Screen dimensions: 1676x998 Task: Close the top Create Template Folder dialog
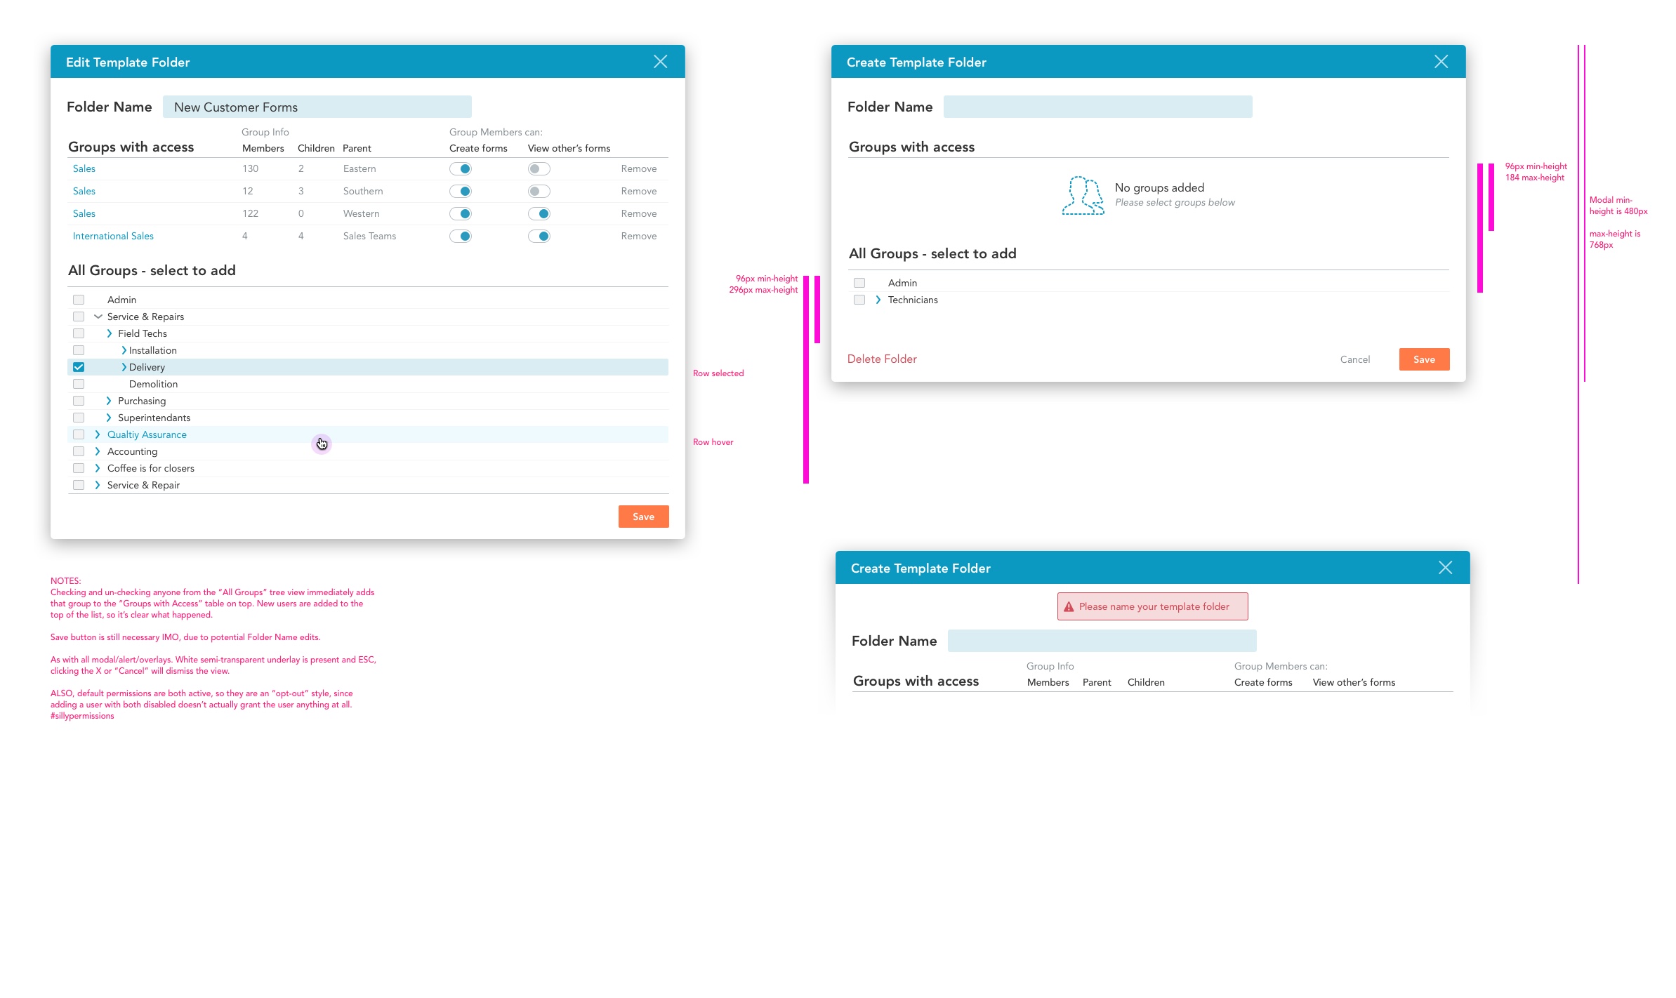[x=1441, y=62]
